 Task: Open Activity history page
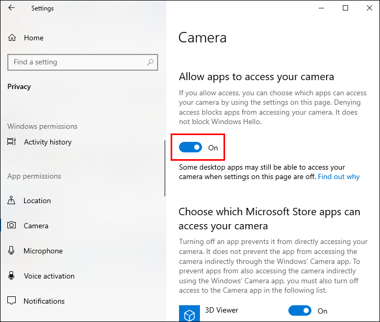48,142
